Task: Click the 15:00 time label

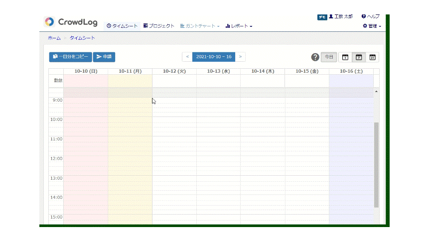Action: pyautogui.click(x=56, y=217)
